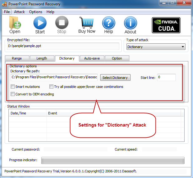This screenshot has width=193, height=178.
Task: Expand the Type of attack dropdown
Action: coord(156,47)
